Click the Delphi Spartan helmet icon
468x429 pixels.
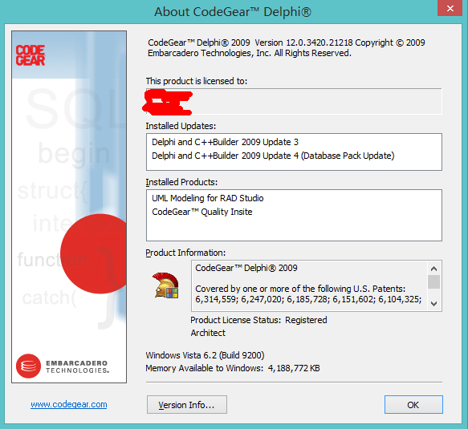tap(166, 285)
